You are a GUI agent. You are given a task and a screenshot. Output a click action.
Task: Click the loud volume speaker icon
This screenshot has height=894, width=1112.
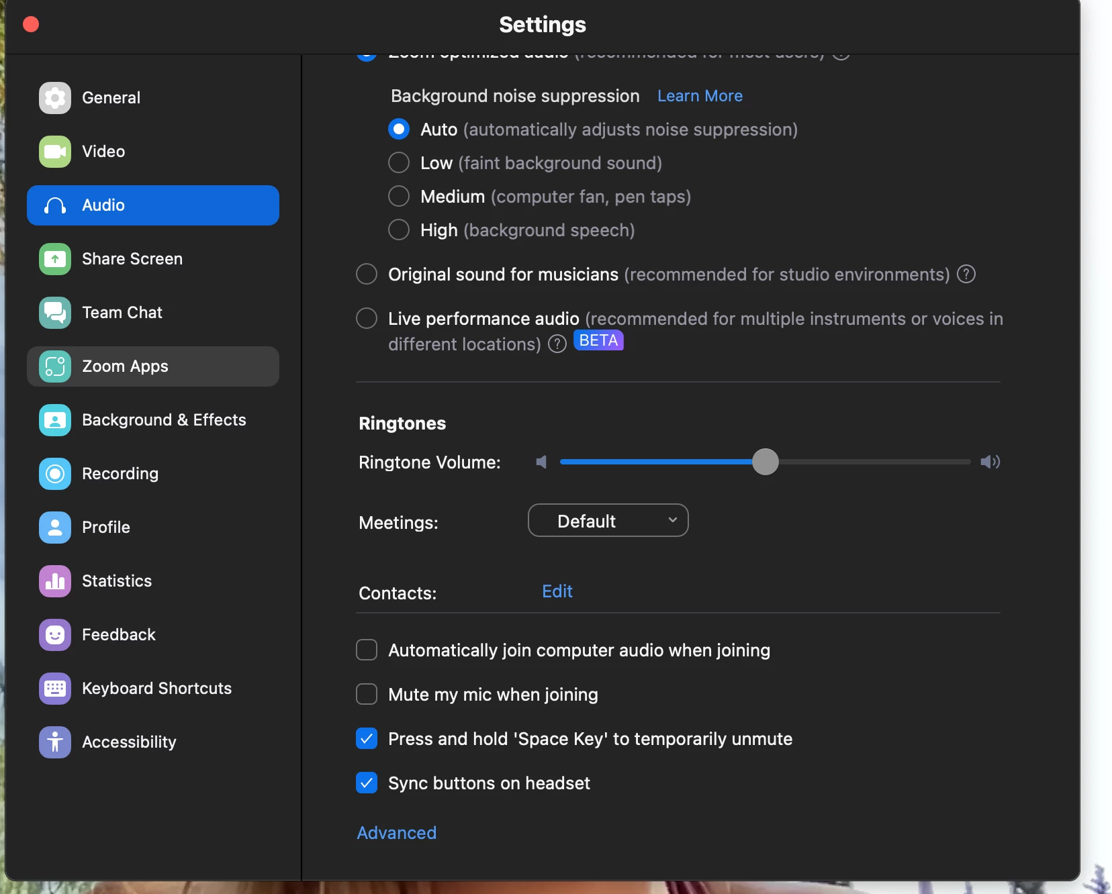point(990,462)
